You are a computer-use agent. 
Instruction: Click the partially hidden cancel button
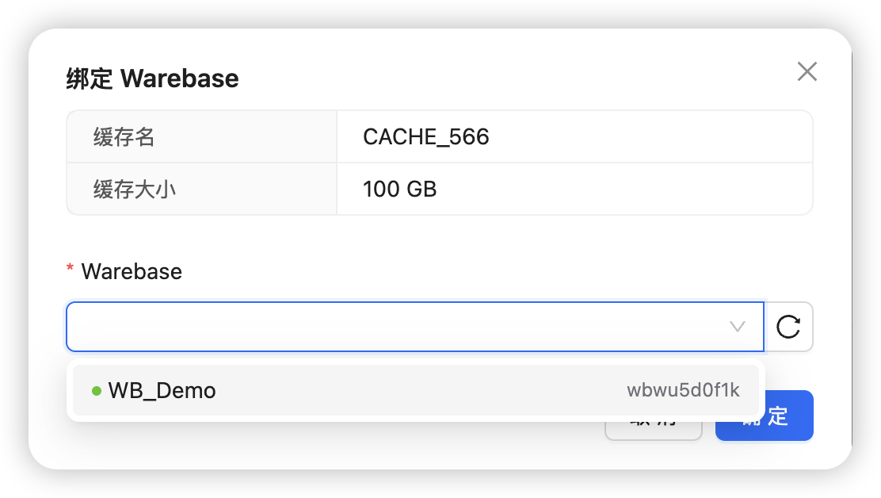pyautogui.click(x=653, y=431)
